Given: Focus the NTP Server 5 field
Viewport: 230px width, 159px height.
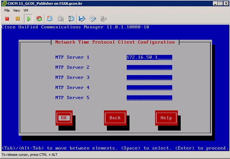Looking at the screenshot, I should click(x=149, y=98).
